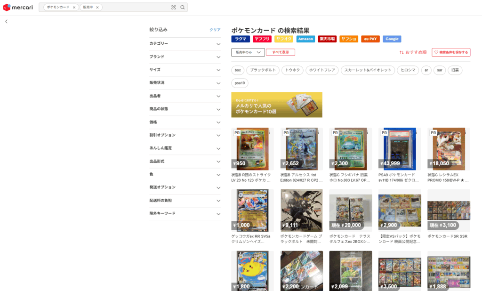Viewport: 482px width, 291px height.
Task: Search on ヤフショ
Action: pyautogui.click(x=349, y=39)
